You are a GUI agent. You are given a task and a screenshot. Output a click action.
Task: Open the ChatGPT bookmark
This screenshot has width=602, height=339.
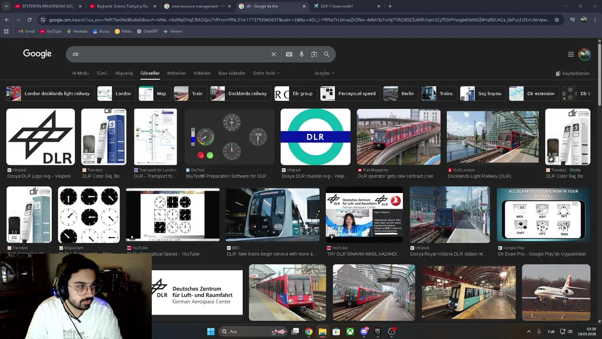[148, 31]
